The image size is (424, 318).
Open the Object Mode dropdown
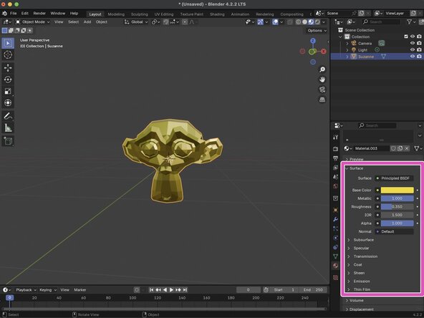[x=33, y=22]
